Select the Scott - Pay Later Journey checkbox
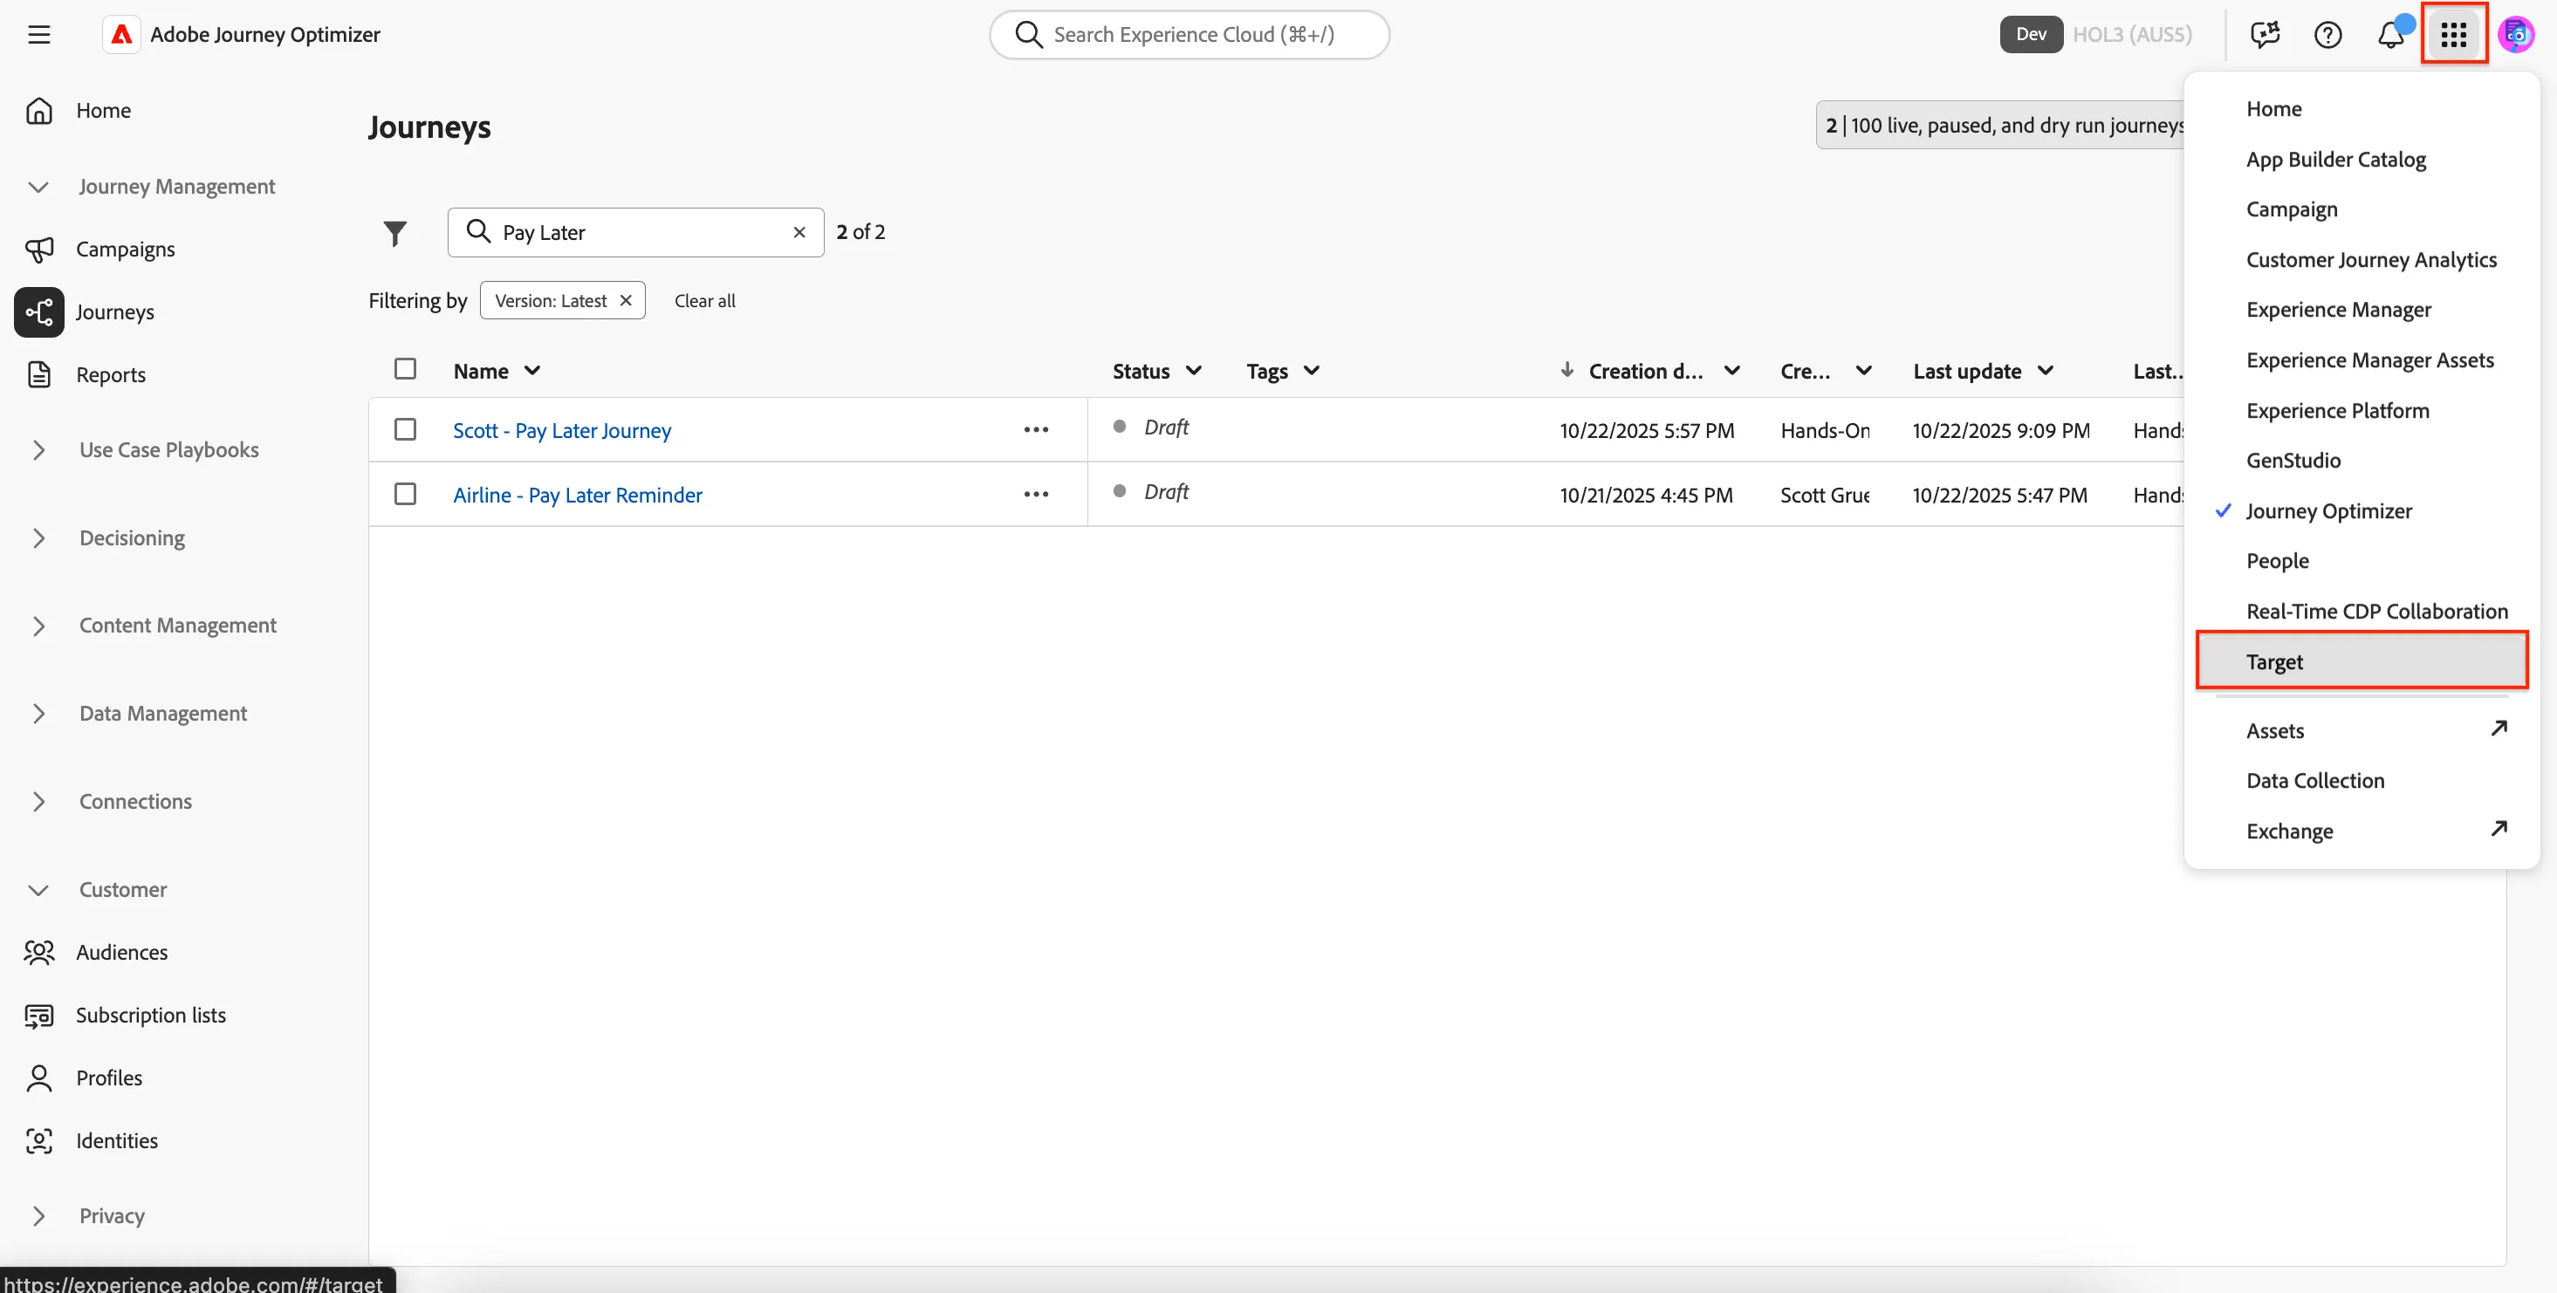The height and width of the screenshot is (1293, 2557). [405, 429]
